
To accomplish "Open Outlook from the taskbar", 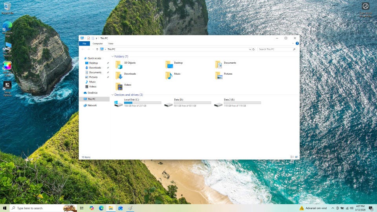I will (x=121, y=208).
